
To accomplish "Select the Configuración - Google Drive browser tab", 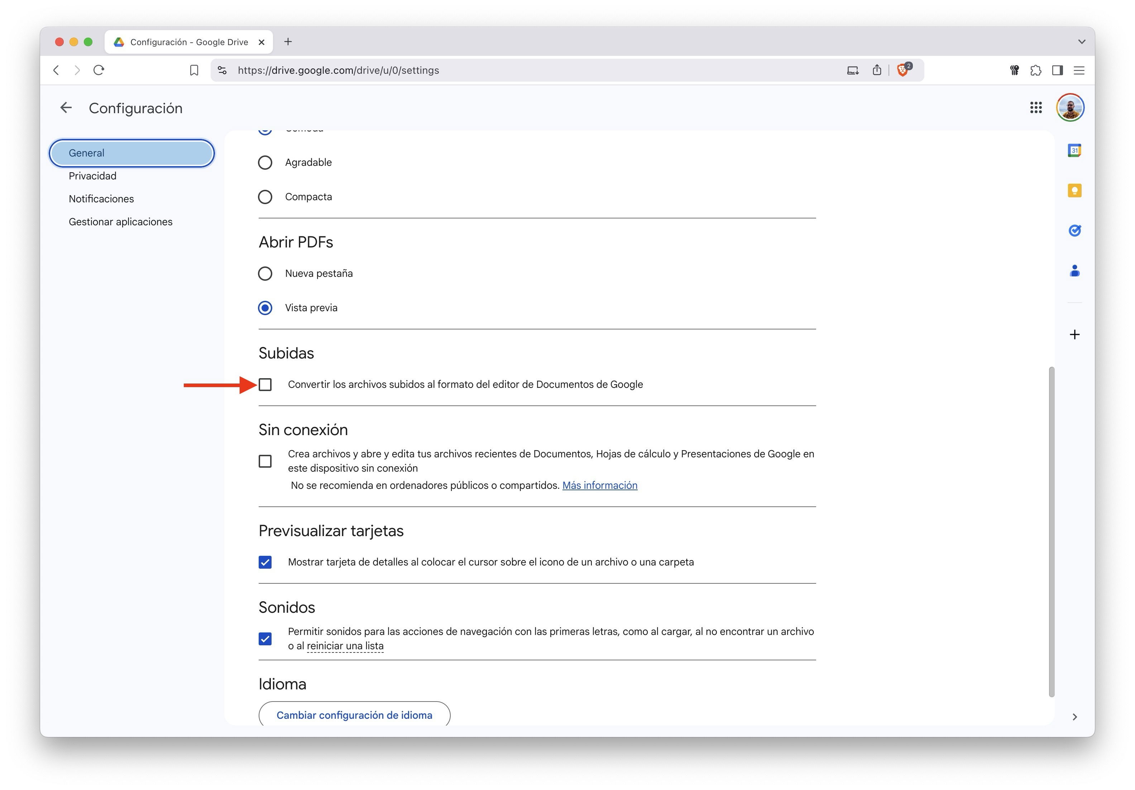I will [x=188, y=42].
